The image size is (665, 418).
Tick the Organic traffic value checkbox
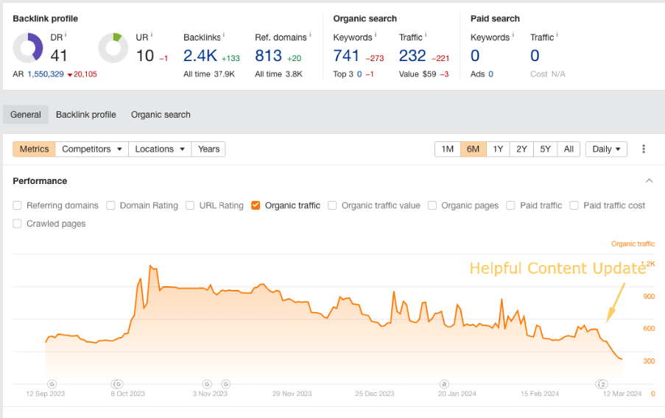pos(332,206)
